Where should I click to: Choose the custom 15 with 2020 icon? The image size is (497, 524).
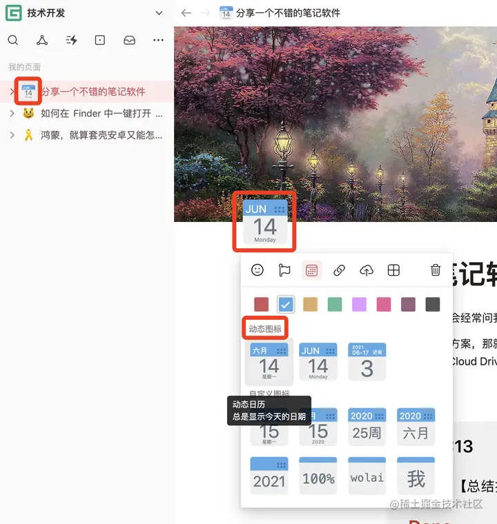point(318,427)
